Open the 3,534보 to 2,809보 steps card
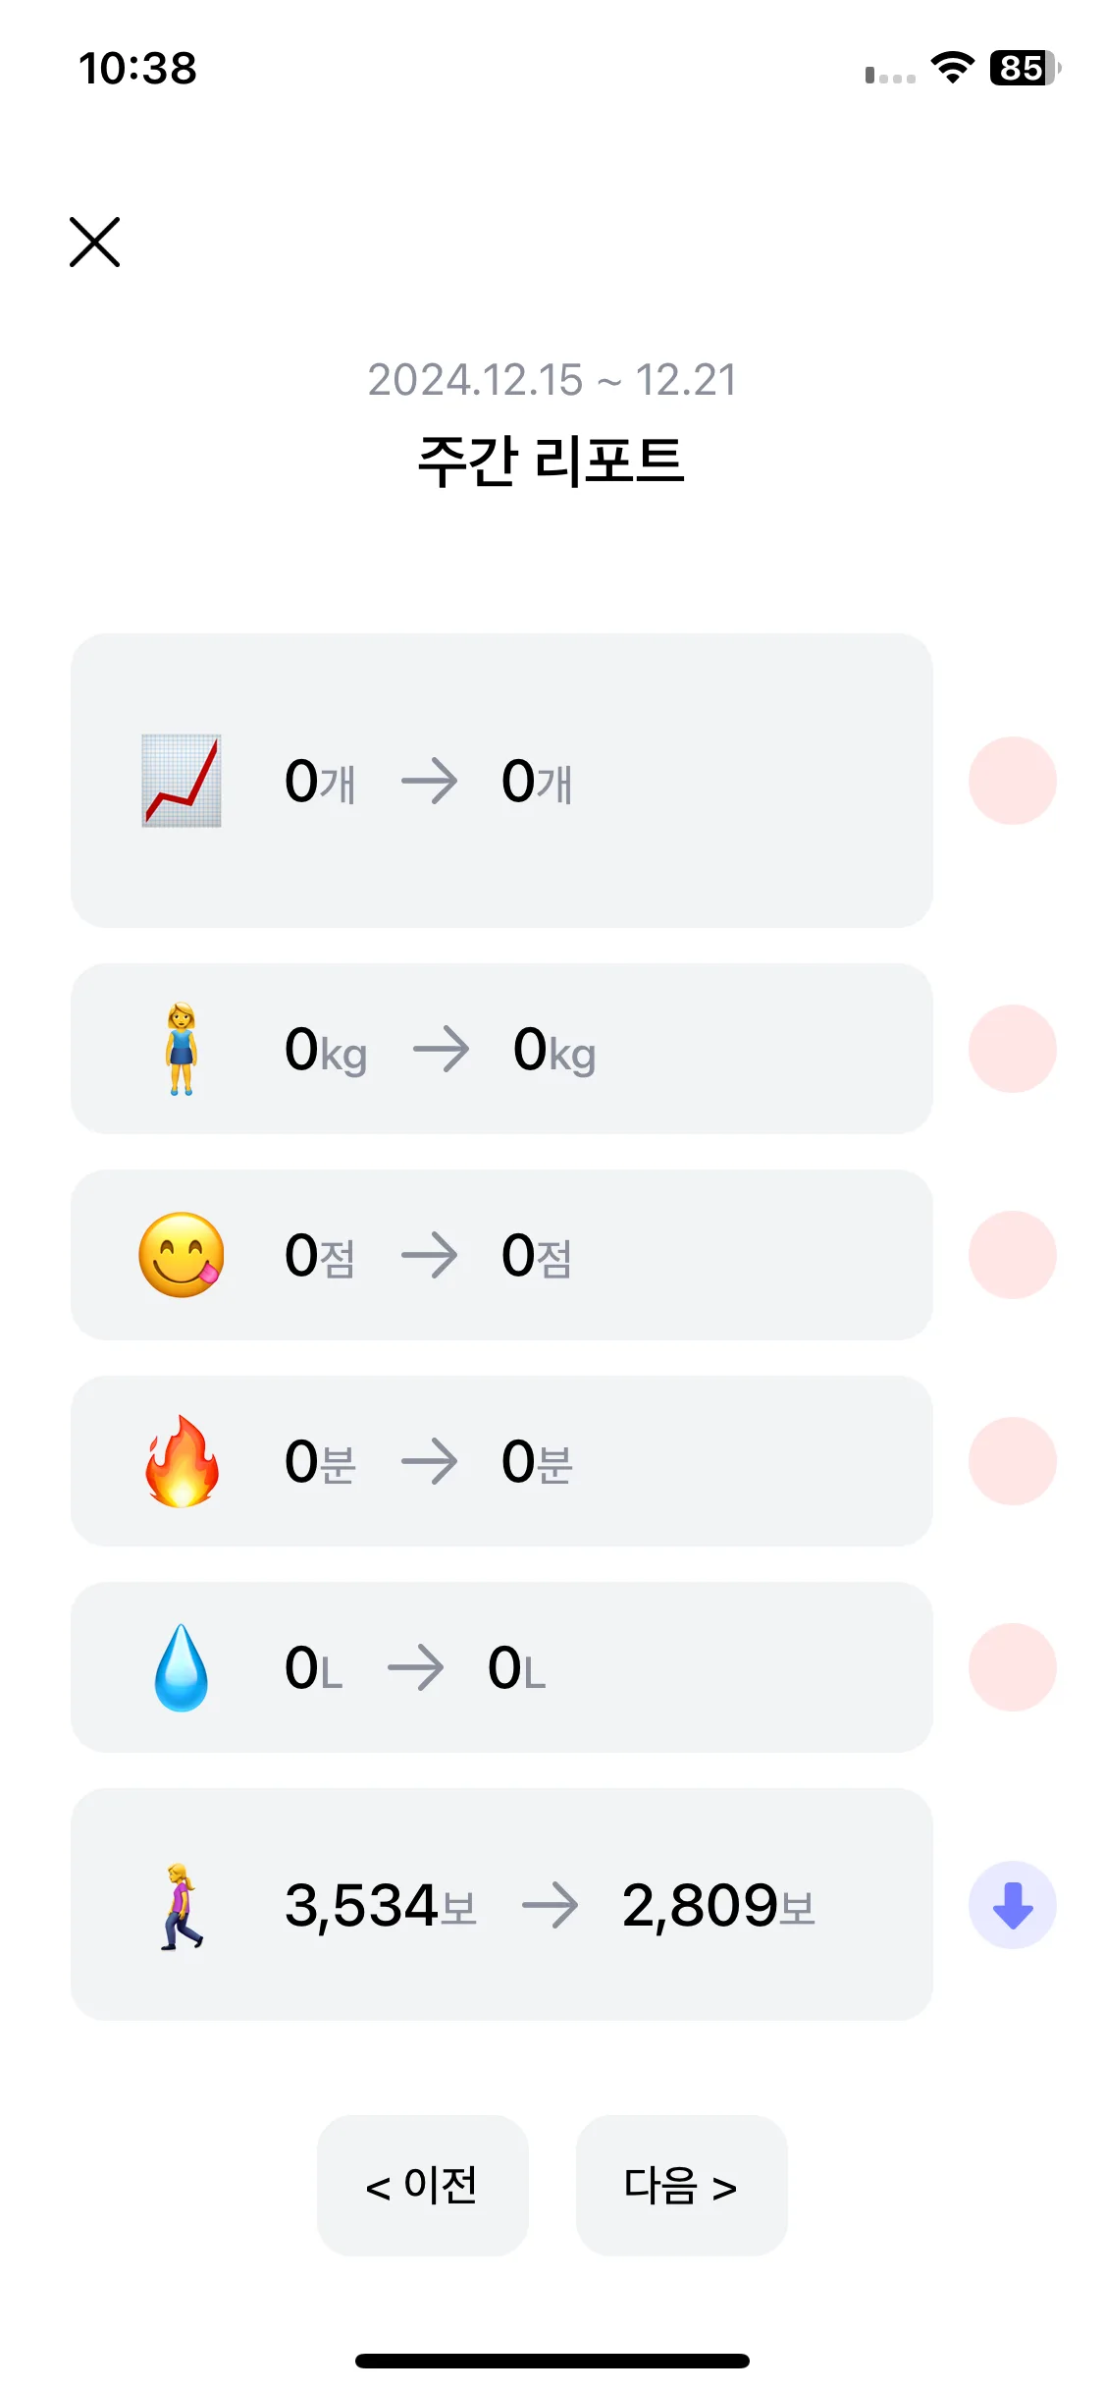 point(501,1904)
